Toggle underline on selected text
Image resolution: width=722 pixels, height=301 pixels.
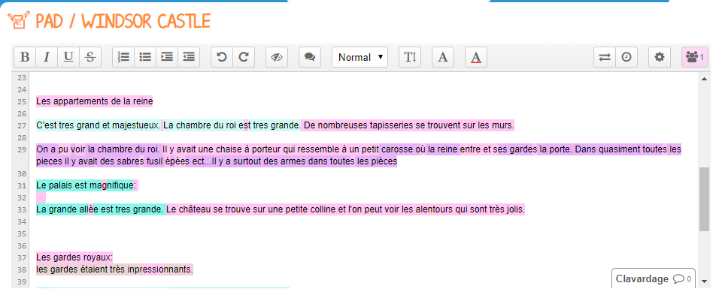click(68, 57)
